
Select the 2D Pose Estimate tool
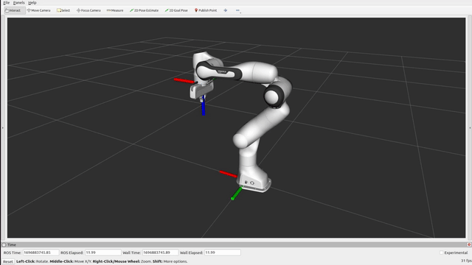[x=145, y=10]
